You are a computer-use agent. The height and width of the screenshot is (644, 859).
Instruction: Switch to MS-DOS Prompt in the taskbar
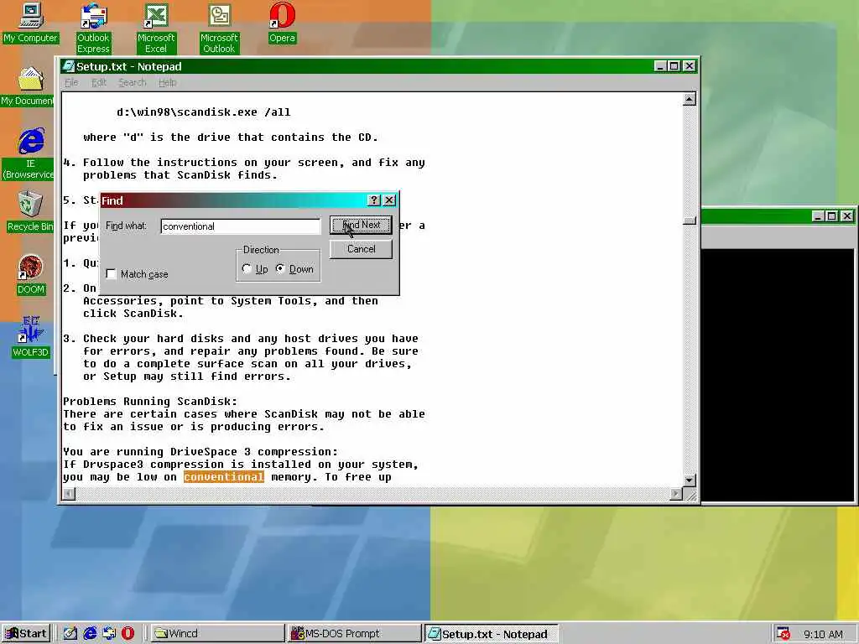tap(353, 634)
